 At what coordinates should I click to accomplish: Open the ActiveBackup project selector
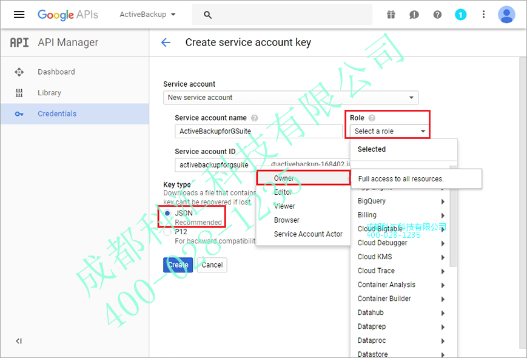tap(147, 15)
